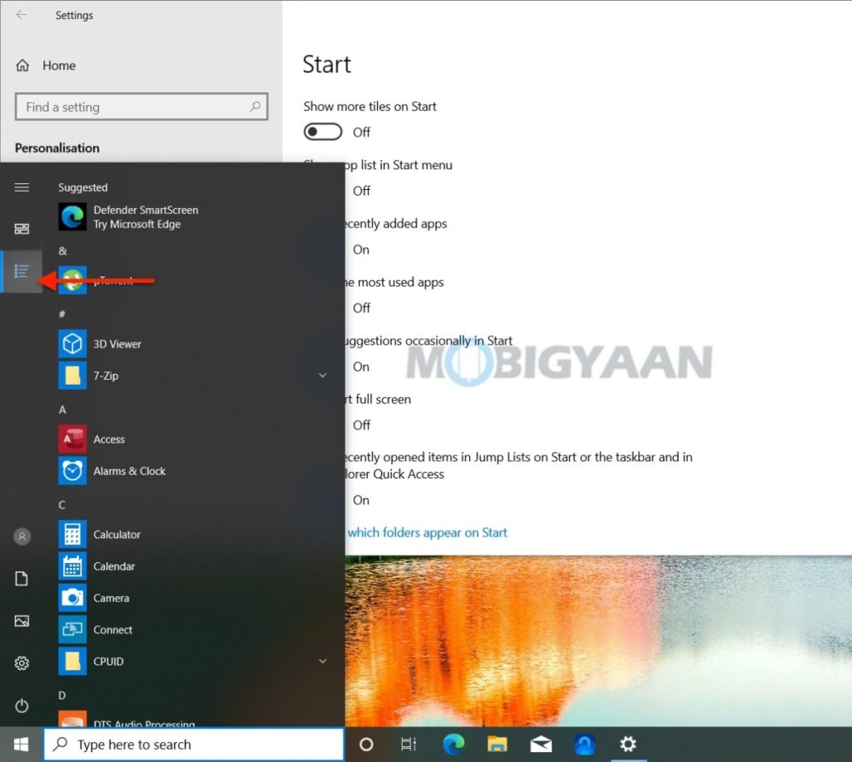Open Calculator from the Start menu
The height and width of the screenshot is (762, 852).
pyautogui.click(x=116, y=534)
